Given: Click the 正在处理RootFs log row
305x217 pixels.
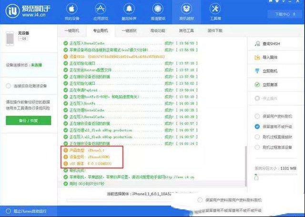Looking at the screenshot, I should point(131,97).
